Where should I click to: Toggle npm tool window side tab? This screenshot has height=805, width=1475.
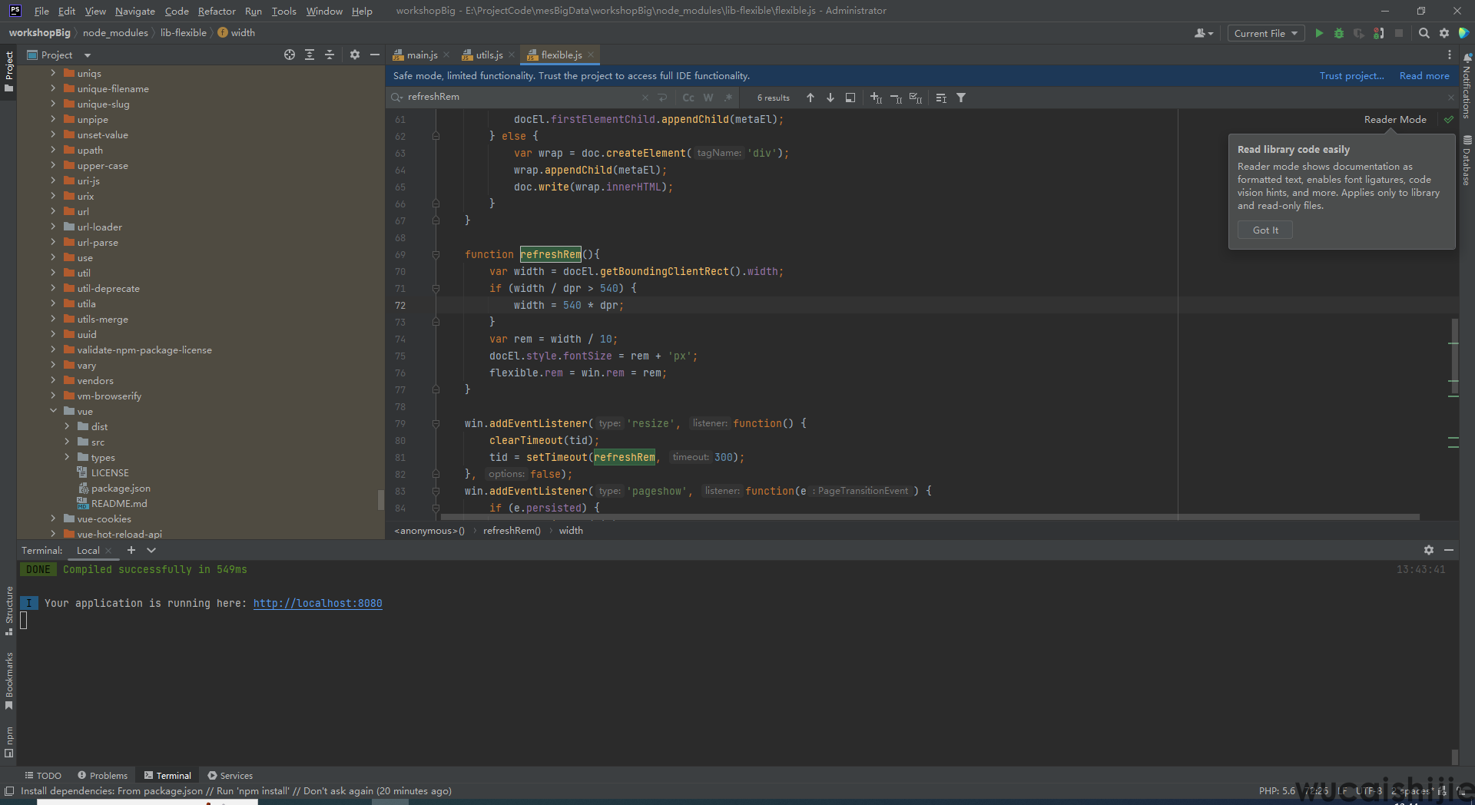(8, 741)
